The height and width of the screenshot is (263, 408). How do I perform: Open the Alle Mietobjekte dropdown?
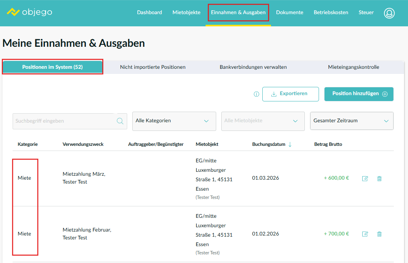(x=263, y=121)
